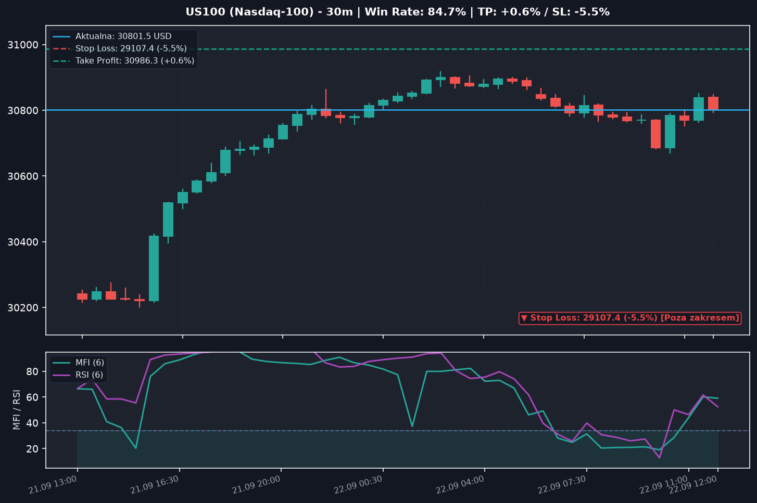Click the tall green candle spanning 30220 to 30420
Viewport: 757px width, 503px height.
[154, 268]
